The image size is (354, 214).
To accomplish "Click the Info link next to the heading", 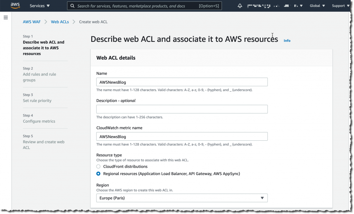I will pos(287,40).
